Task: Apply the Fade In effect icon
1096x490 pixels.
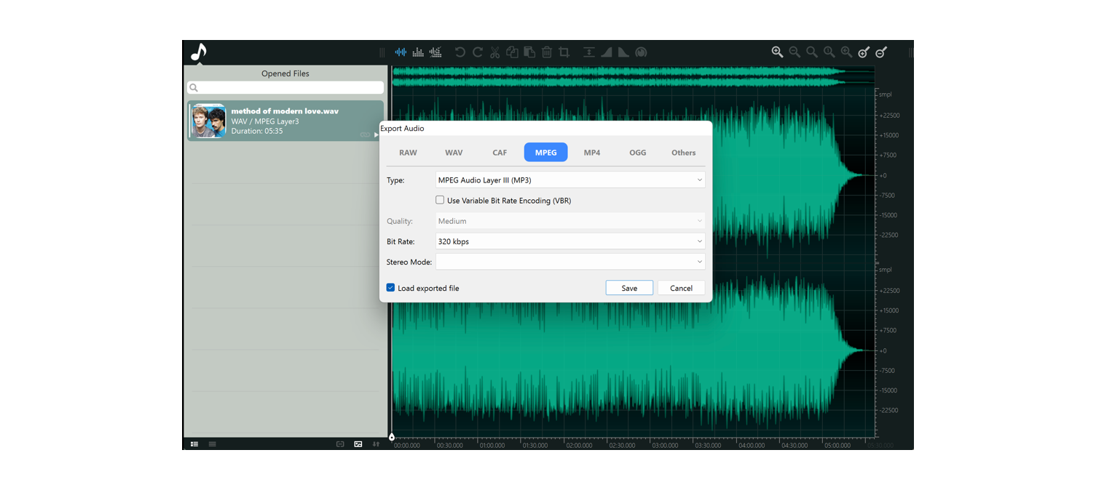Action: point(607,52)
